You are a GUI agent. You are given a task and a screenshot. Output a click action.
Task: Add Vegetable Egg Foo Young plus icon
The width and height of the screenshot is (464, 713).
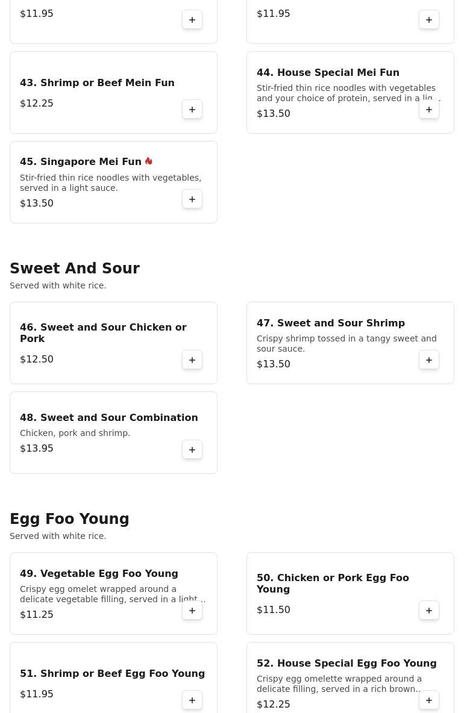pyautogui.click(x=192, y=611)
